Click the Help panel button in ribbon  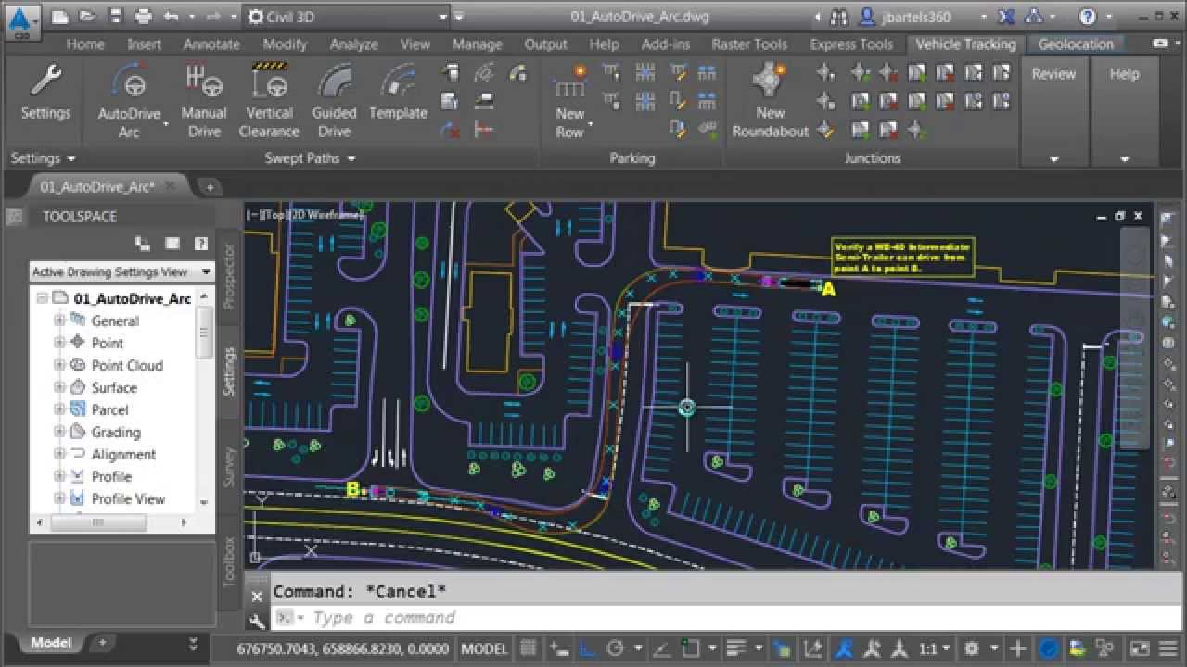click(x=1124, y=74)
